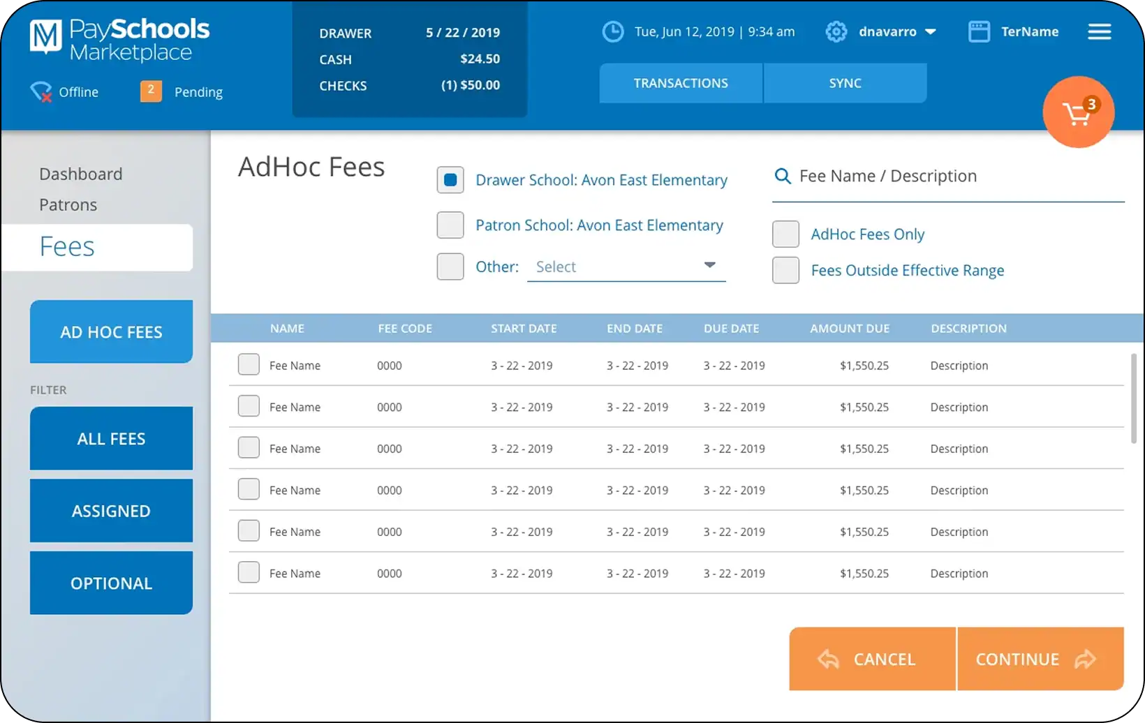Viewport: 1145px width, 723px height.
Task: Tick the Patron School checkbox
Action: click(x=450, y=225)
